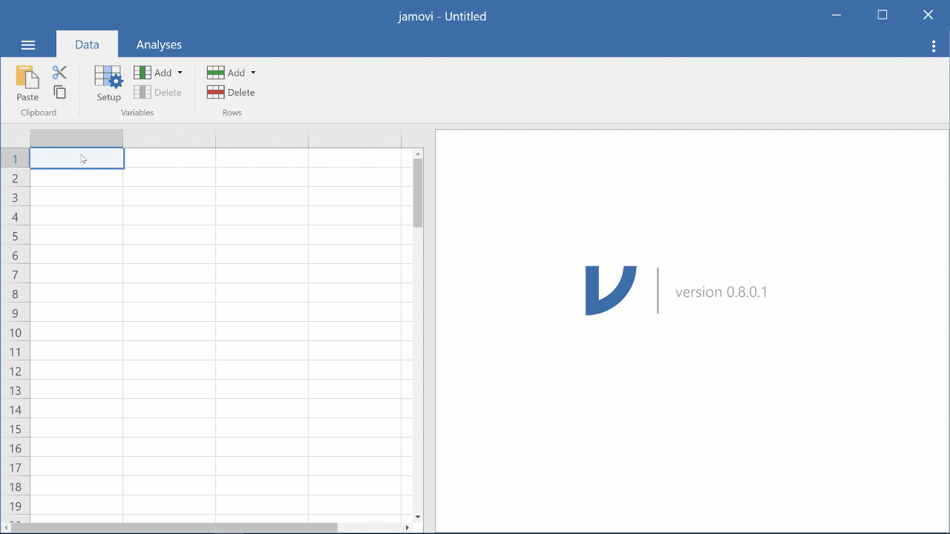The image size is (950, 534).
Task: Open the hamburger main menu
Action: click(28, 45)
